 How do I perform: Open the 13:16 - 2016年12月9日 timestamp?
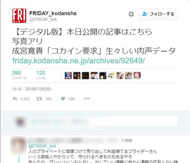[x=31, y=89]
